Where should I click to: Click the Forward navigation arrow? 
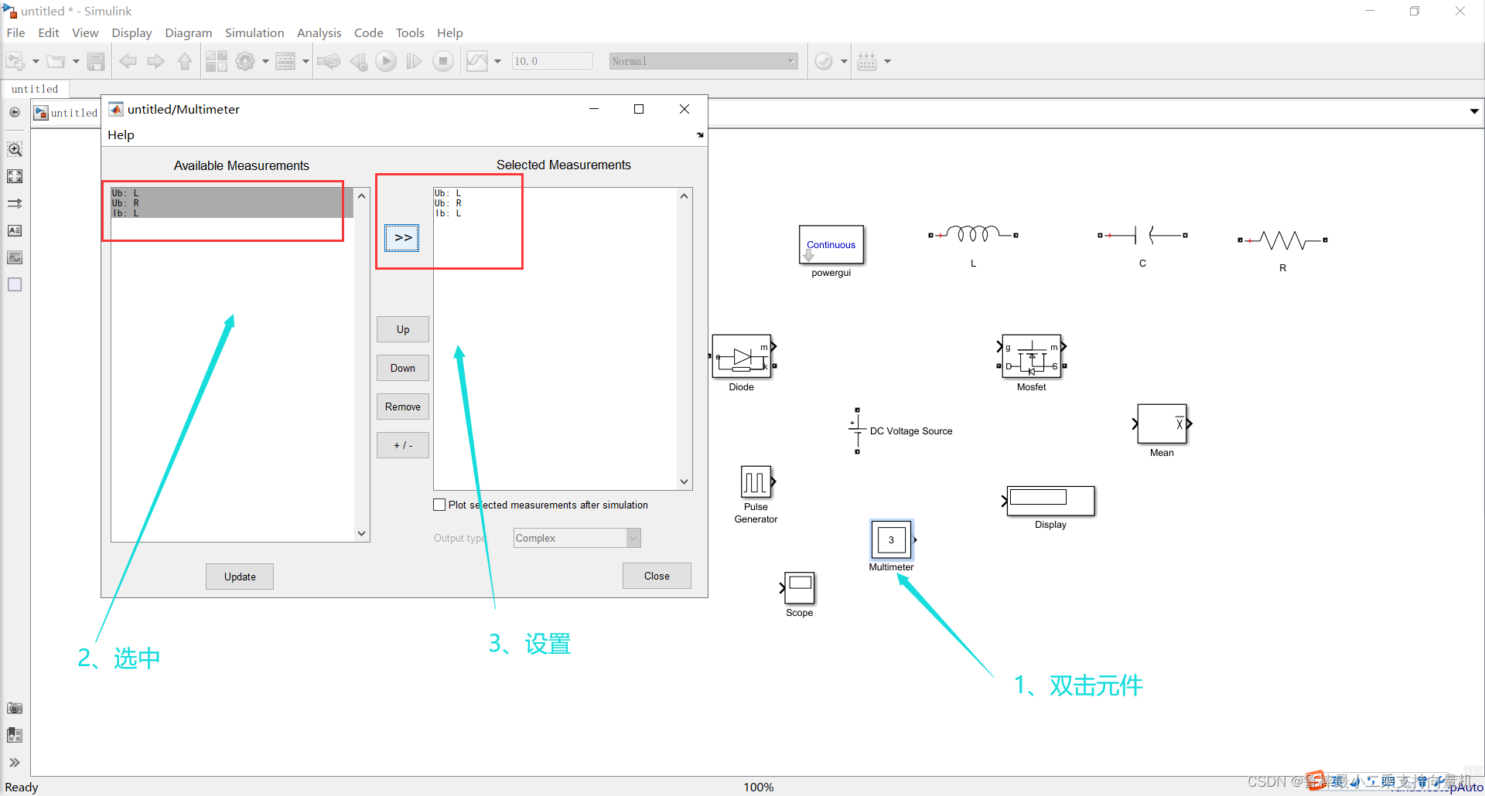pos(155,61)
